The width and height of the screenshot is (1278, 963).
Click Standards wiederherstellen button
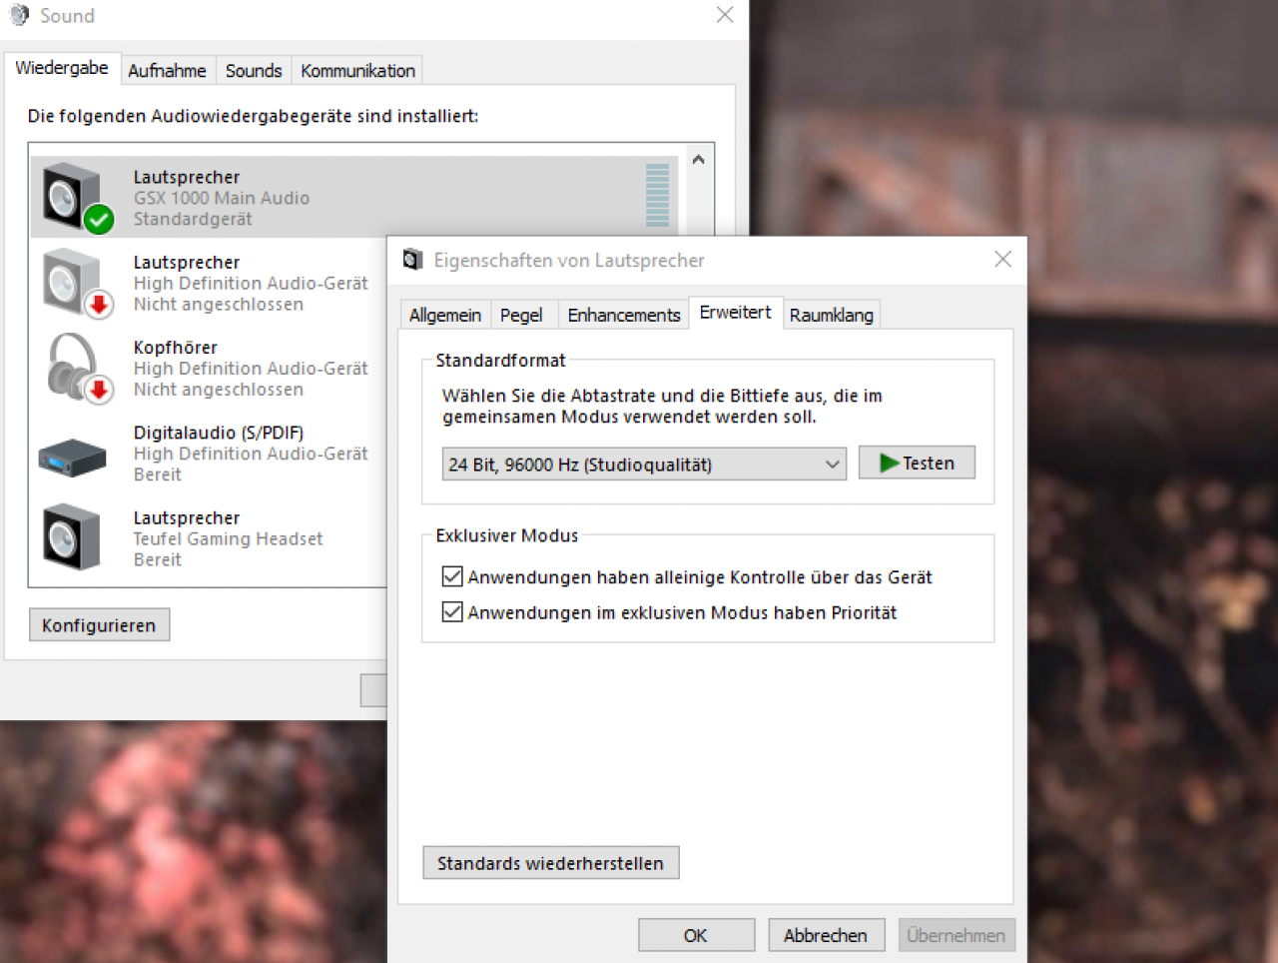click(x=551, y=863)
